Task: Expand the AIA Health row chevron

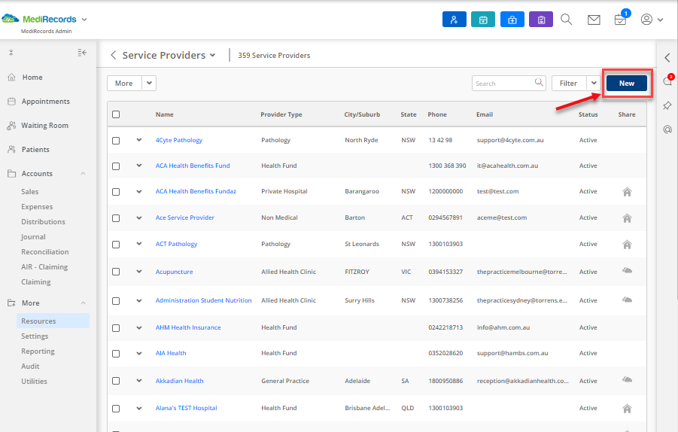Action: click(x=138, y=353)
